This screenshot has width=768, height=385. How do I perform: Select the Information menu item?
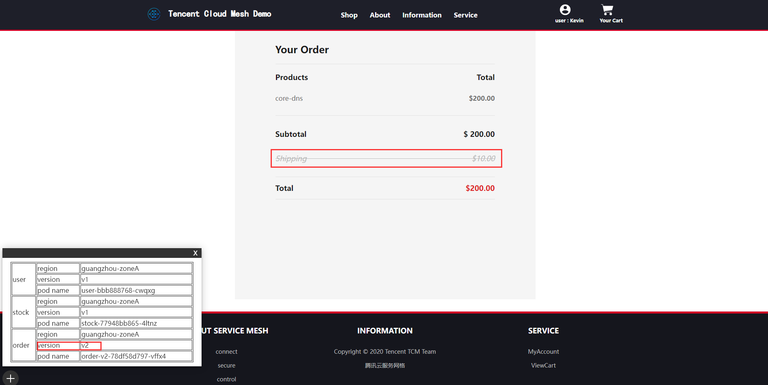(x=422, y=15)
